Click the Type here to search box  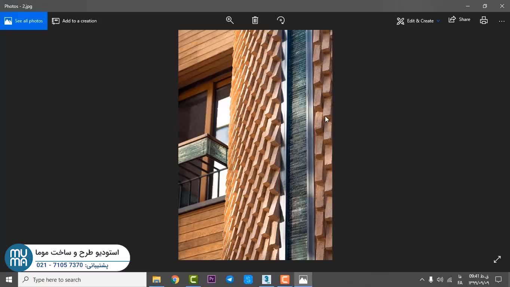click(x=82, y=280)
